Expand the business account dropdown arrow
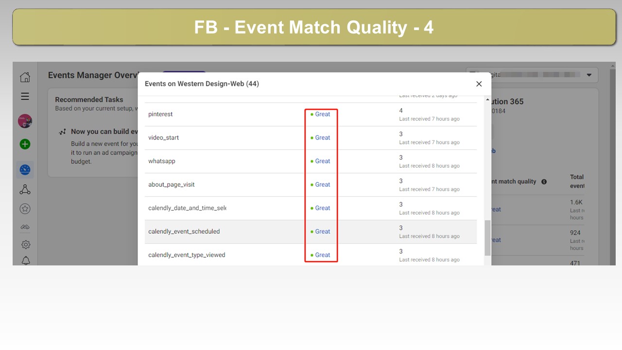The height and width of the screenshot is (350, 622). (x=589, y=75)
